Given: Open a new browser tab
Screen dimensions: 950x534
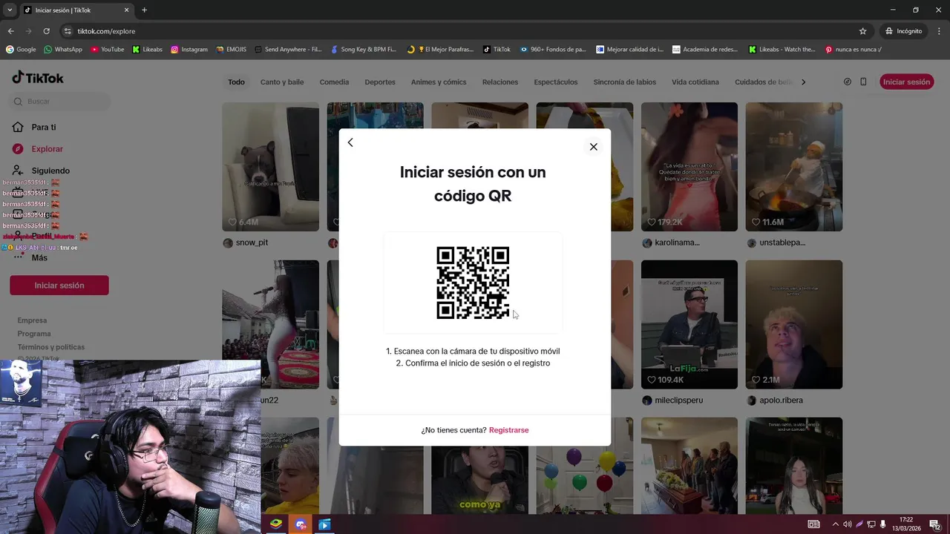Looking at the screenshot, I should pos(144,10).
